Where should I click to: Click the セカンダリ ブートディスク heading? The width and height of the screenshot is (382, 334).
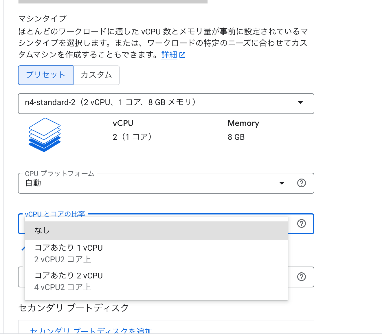74,308
